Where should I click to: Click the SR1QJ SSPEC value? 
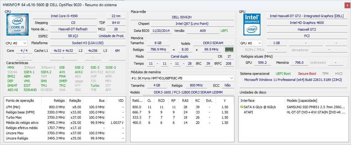(73, 36)
